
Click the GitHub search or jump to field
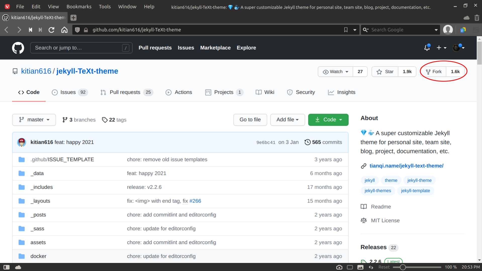coord(81,48)
